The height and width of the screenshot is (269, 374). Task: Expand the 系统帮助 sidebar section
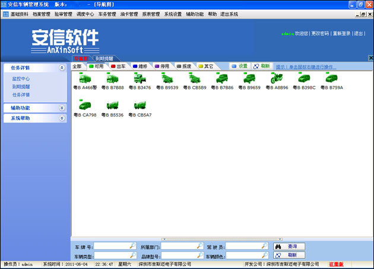click(62, 119)
